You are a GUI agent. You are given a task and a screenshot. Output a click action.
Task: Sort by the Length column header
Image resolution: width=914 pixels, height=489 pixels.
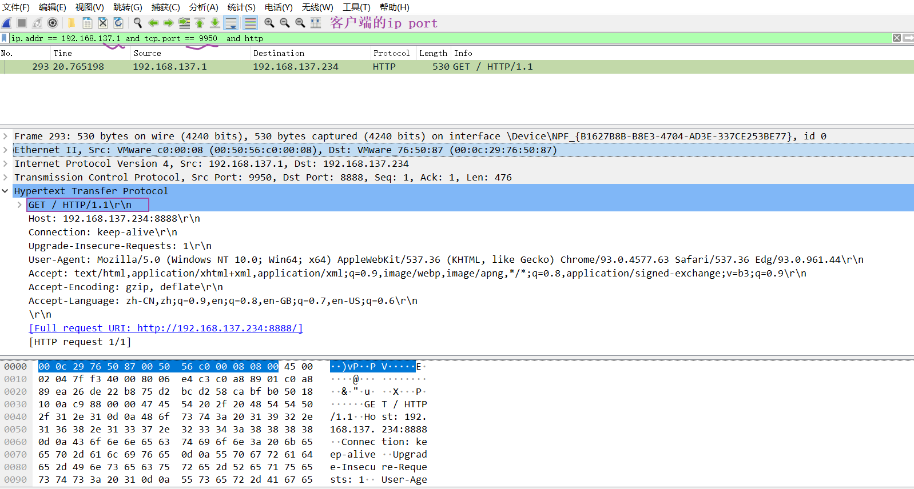(434, 53)
